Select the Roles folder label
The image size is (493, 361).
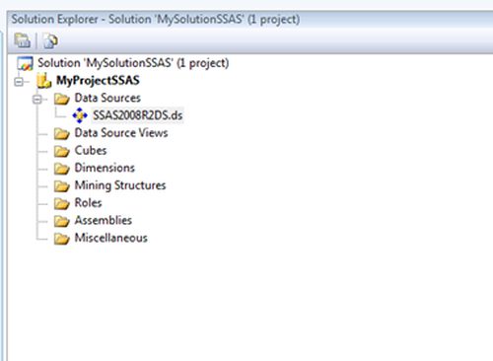(x=88, y=202)
